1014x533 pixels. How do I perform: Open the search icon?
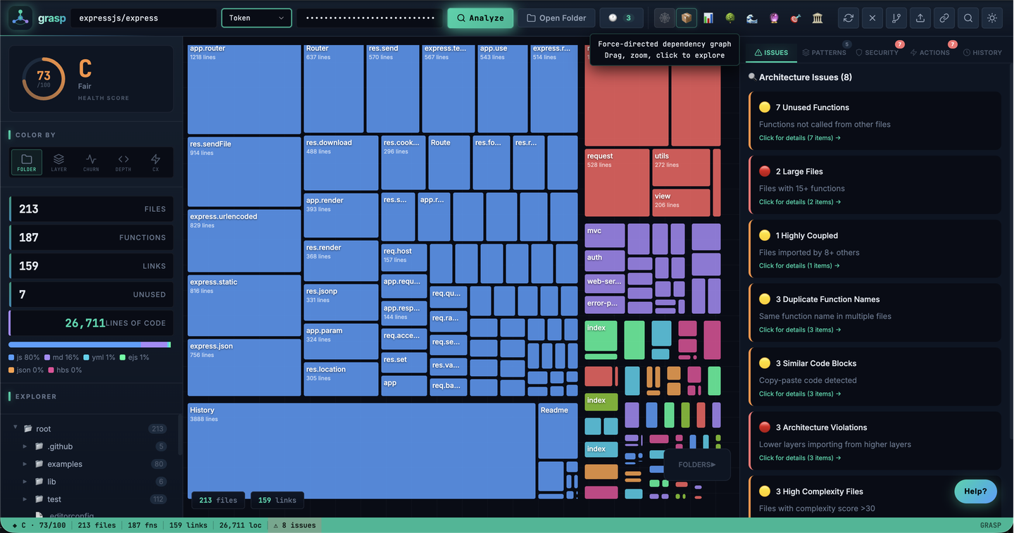click(968, 18)
